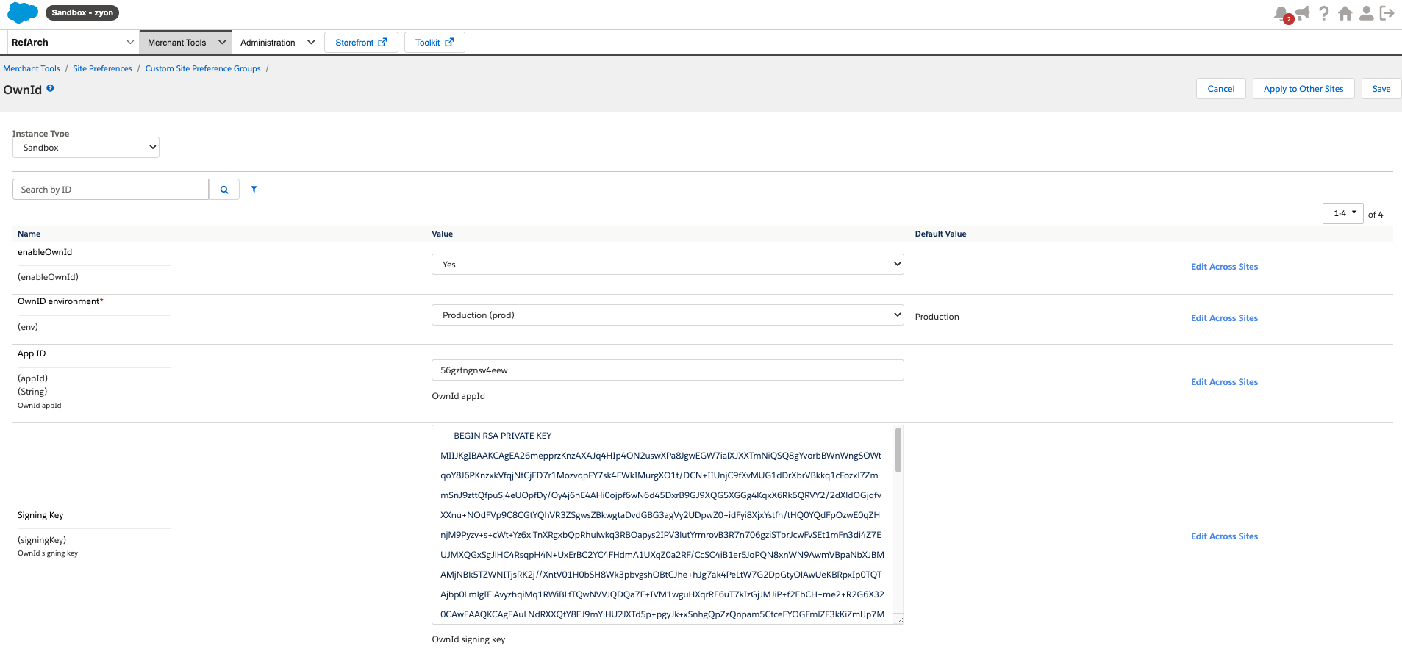The width and height of the screenshot is (1402, 654).
Task: Click the logout arrow icon
Action: (x=1387, y=13)
